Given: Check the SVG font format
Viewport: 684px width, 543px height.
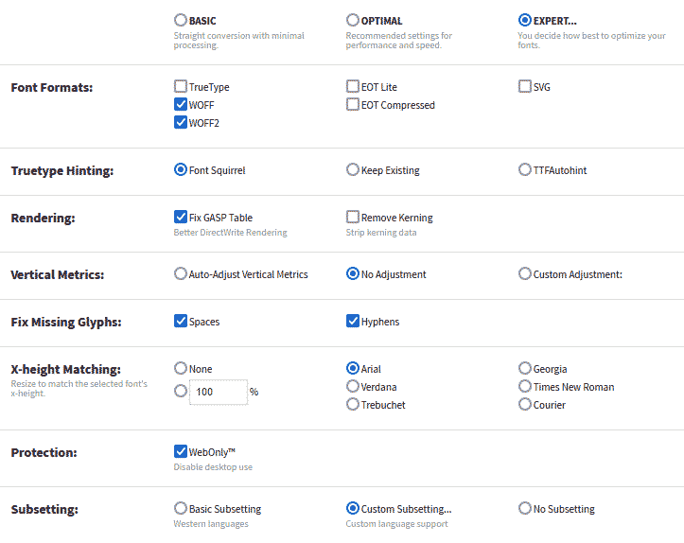Looking at the screenshot, I should click(x=525, y=87).
